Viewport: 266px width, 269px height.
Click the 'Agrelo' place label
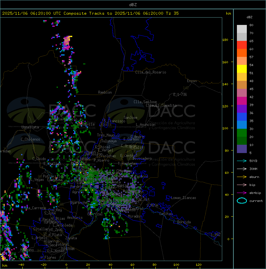pos(78,192)
